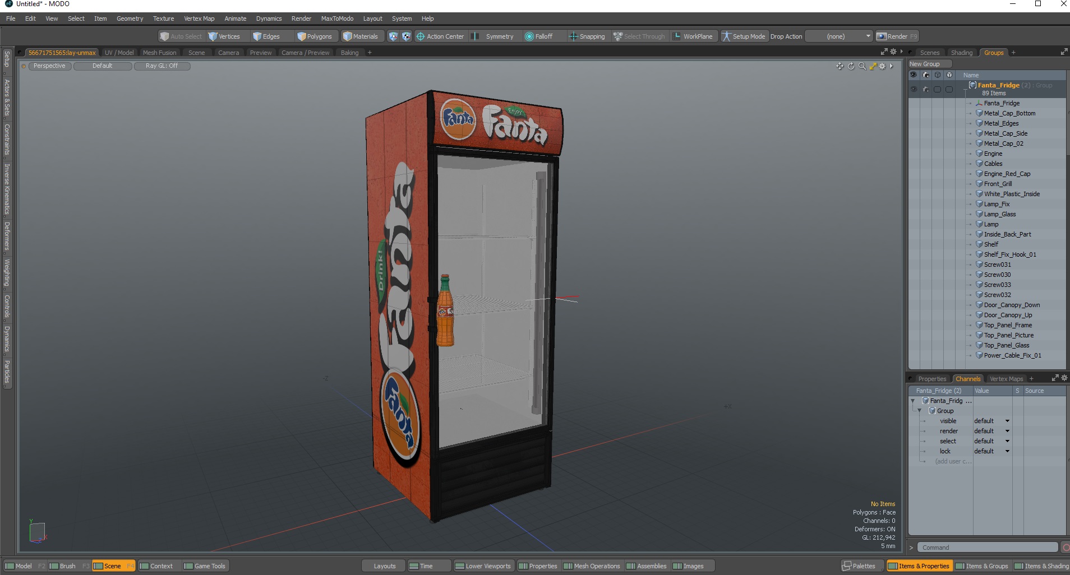The height and width of the screenshot is (575, 1070).
Task: Switch to the Shading tab
Action: coord(962,53)
